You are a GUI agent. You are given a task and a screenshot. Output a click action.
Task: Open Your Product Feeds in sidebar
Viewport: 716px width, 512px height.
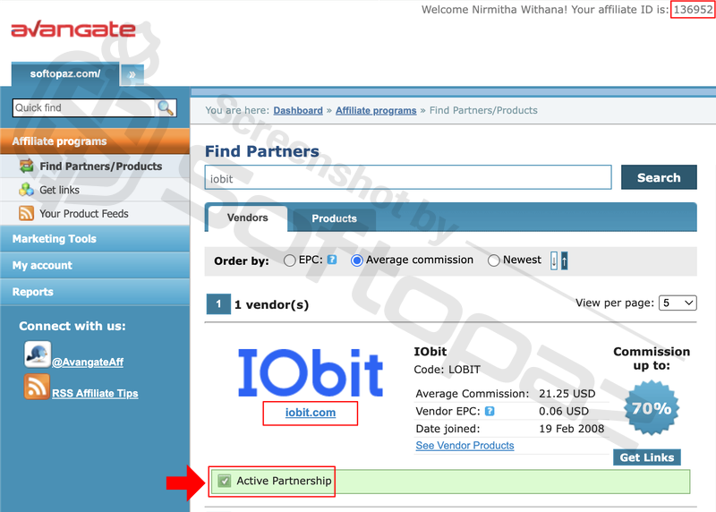point(84,214)
